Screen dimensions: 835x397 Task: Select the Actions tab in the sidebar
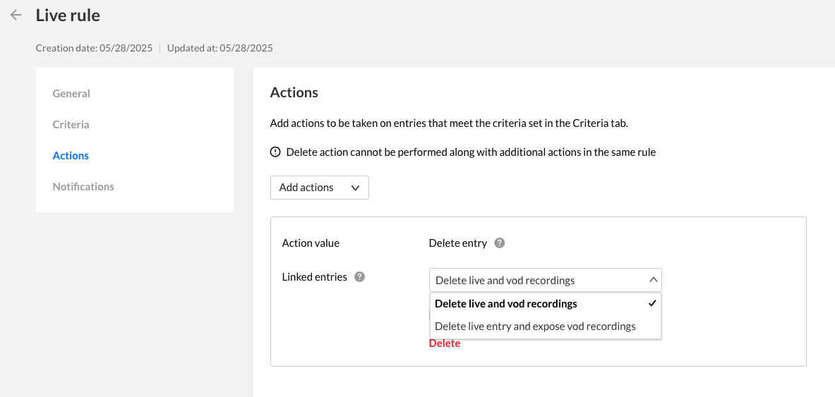pos(71,156)
